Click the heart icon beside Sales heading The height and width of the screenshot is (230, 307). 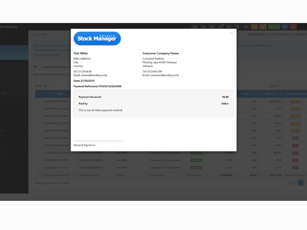35,67
